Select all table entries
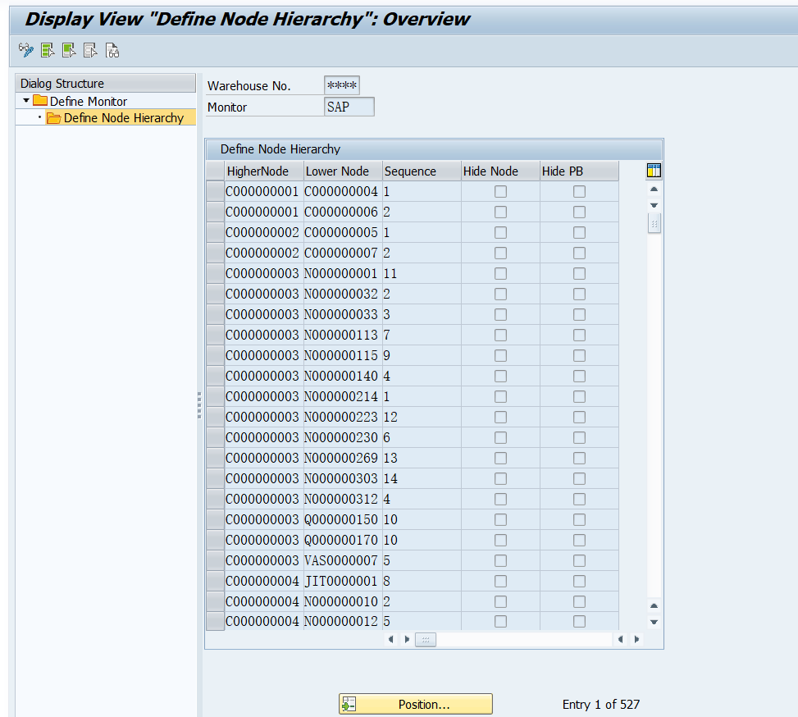Viewport: 798px width, 717px height. click(47, 50)
